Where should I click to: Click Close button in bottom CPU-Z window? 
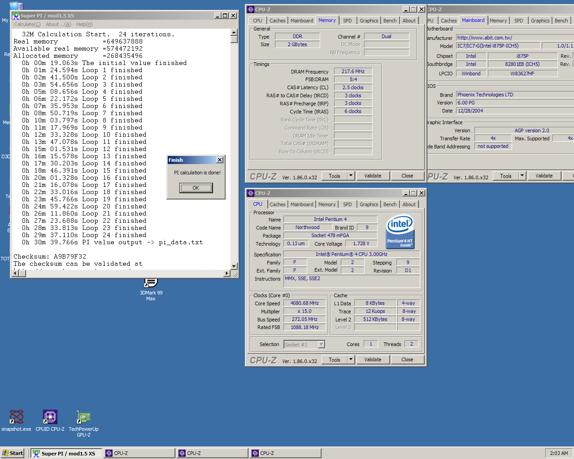tap(407, 359)
